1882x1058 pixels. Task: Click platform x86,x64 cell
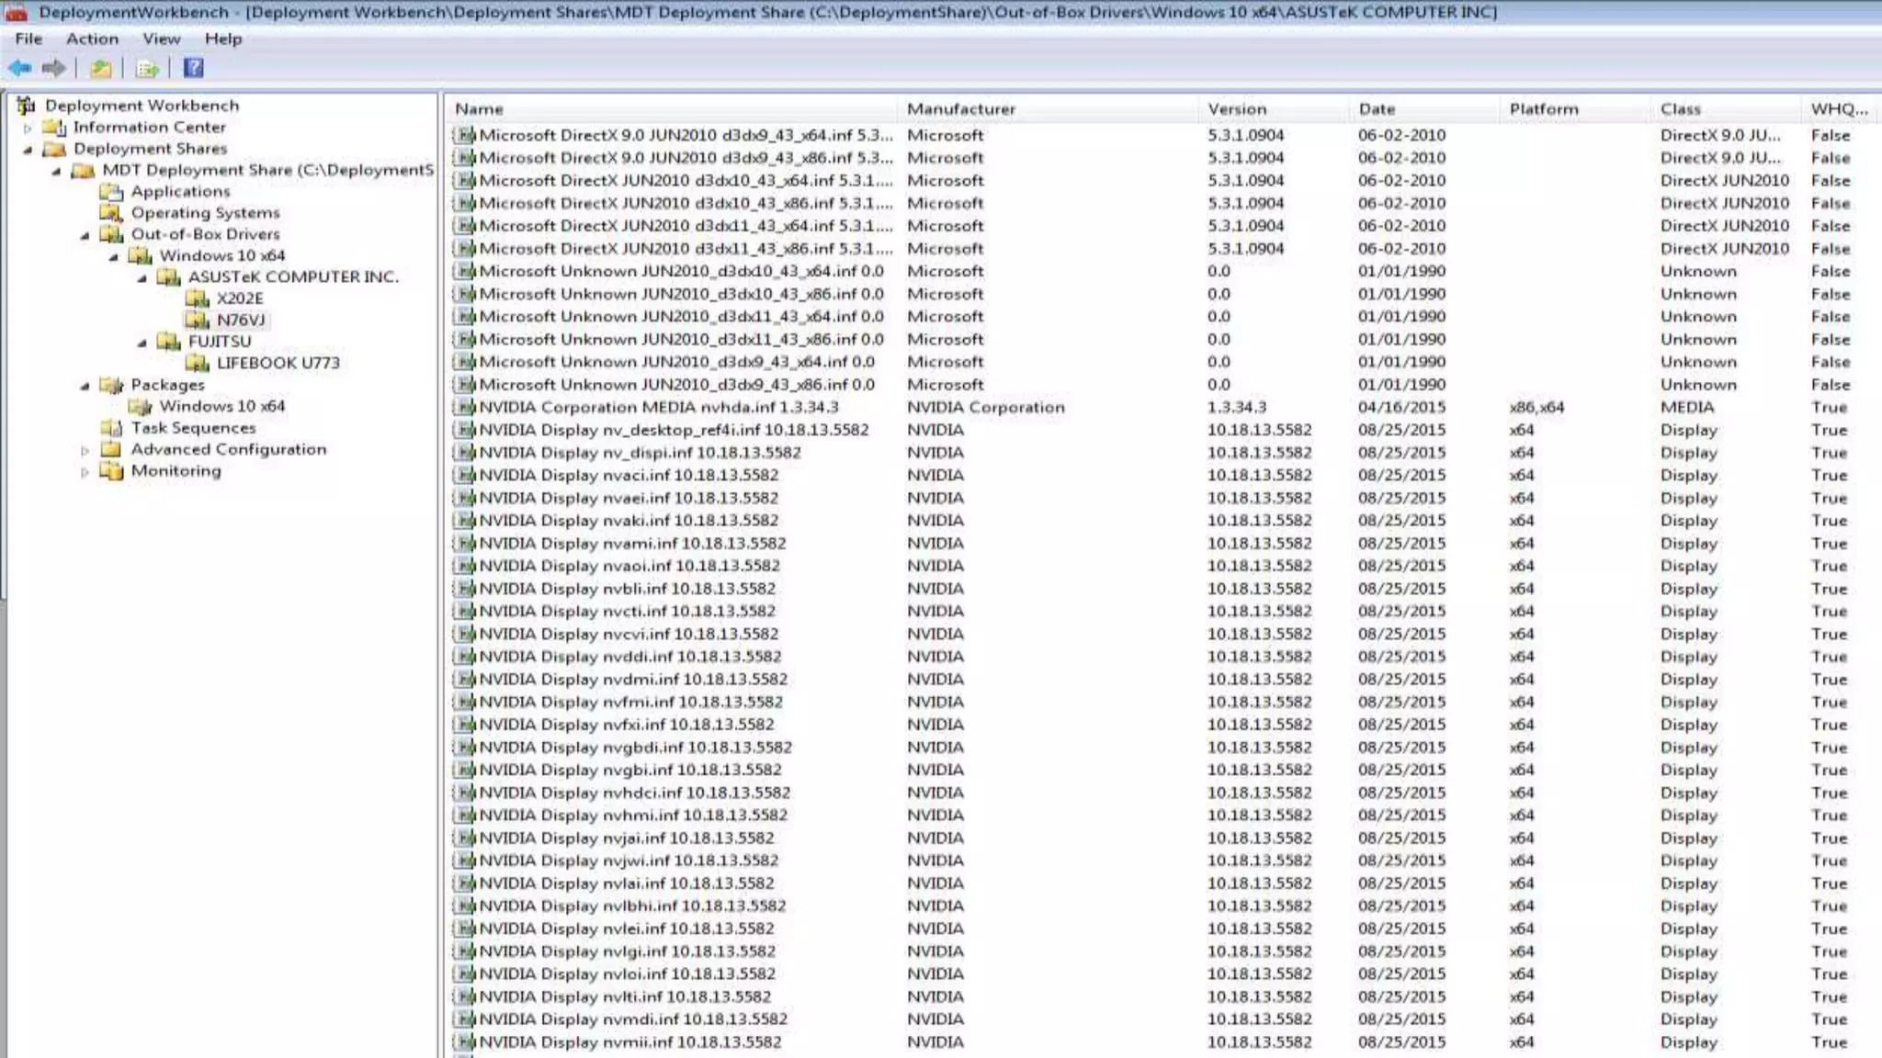pyautogui.click(x=1536, y=407)
